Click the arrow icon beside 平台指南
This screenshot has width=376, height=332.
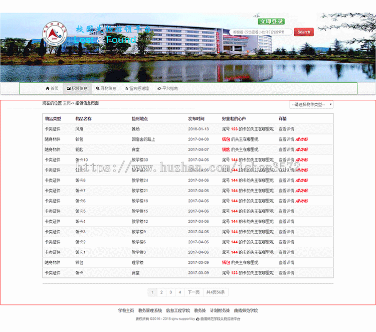[159, 89]
